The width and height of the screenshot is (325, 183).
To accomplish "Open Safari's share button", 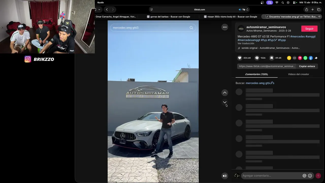I will [306, 10].
